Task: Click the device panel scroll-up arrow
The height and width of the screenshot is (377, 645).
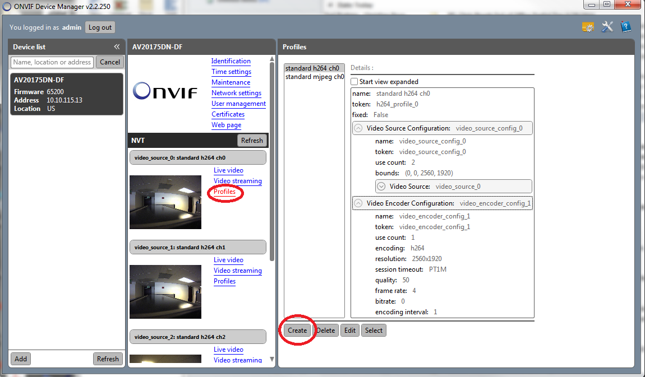Action: 272,59
